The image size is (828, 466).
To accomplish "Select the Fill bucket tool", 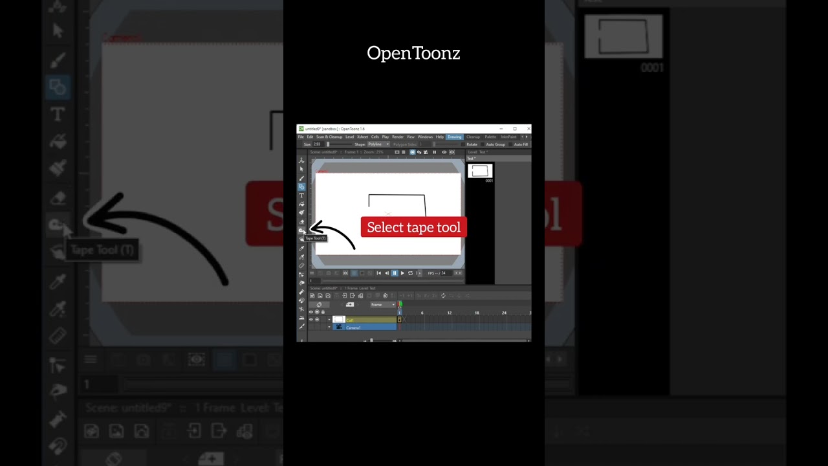I will click(x=301, y=204).
